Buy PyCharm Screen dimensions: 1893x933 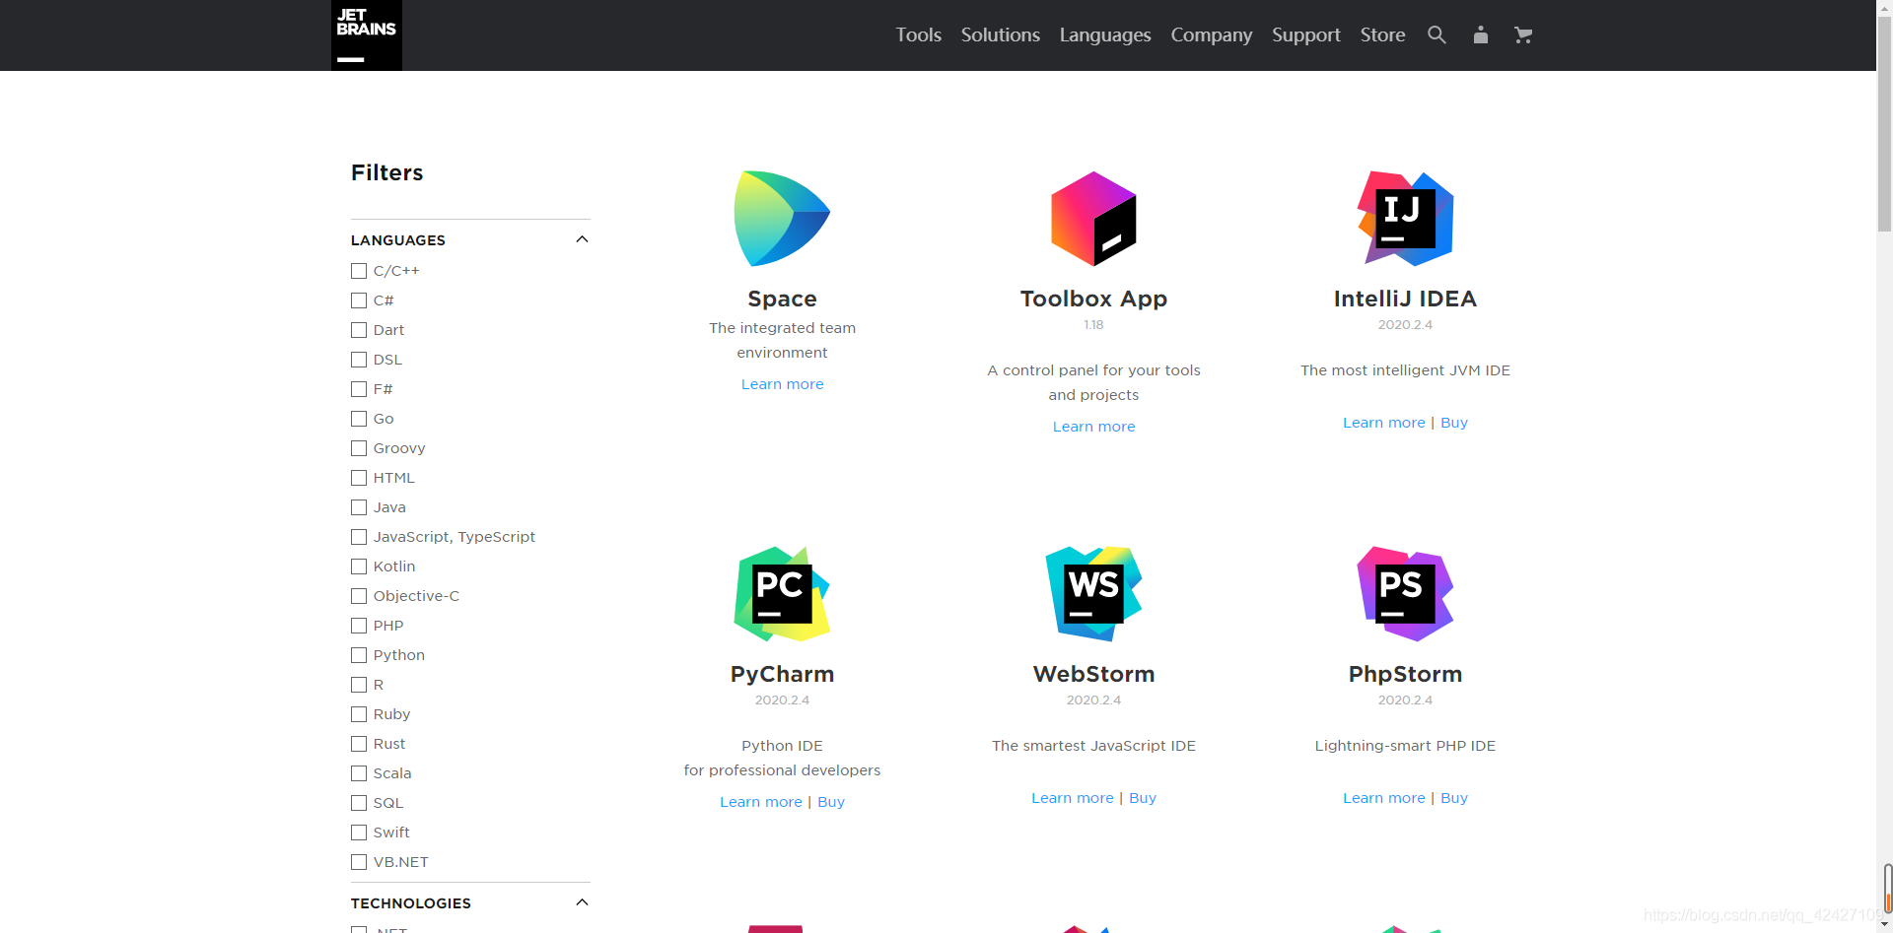pos(831,802)
